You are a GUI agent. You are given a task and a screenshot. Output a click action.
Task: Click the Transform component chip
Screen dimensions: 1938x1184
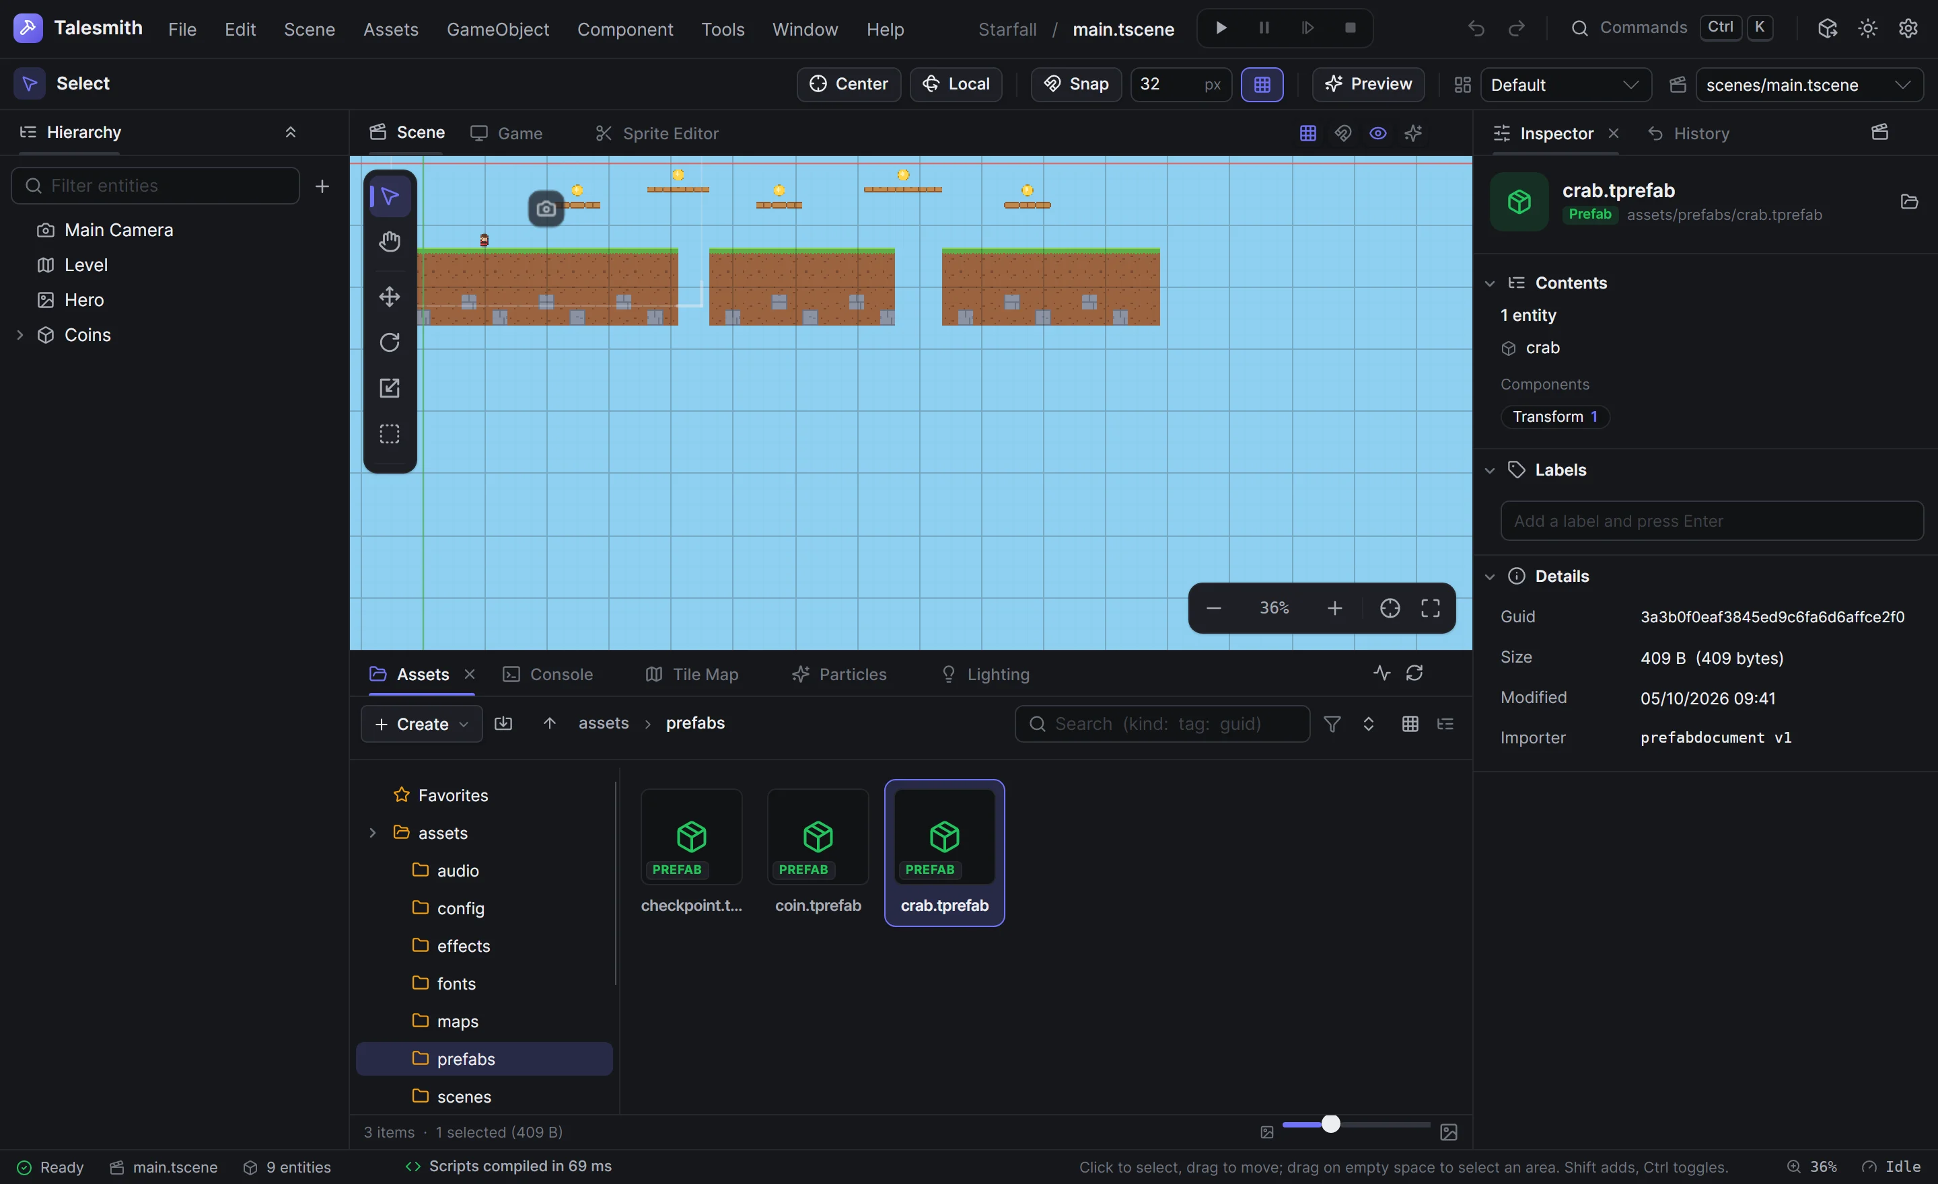tap(1554, 416)
